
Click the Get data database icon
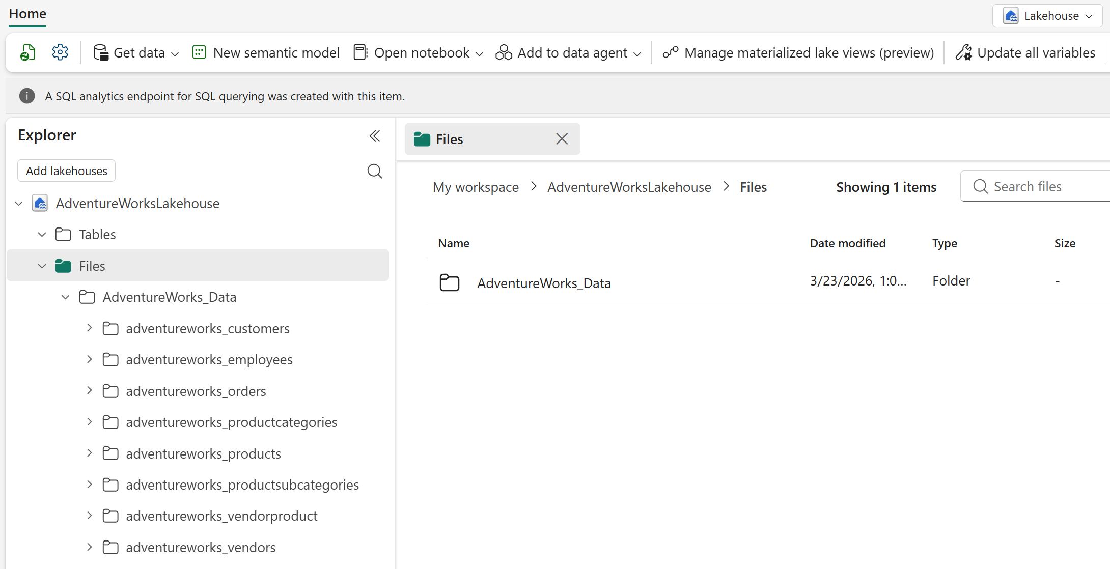point(101,52)
